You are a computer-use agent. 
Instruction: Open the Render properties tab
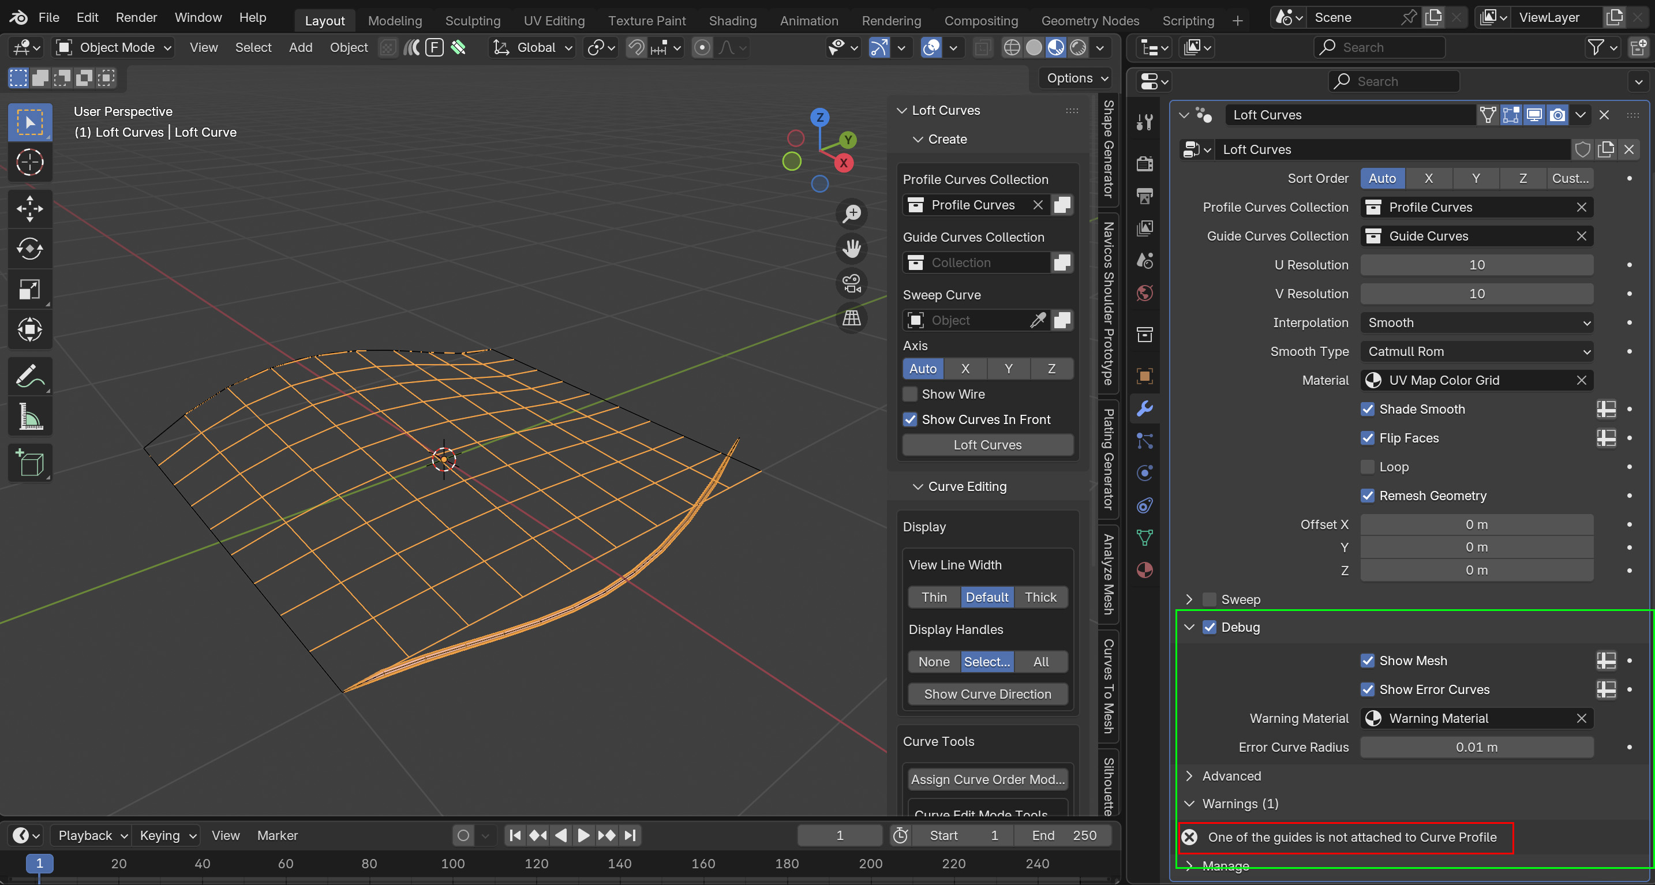point(1145,163)
